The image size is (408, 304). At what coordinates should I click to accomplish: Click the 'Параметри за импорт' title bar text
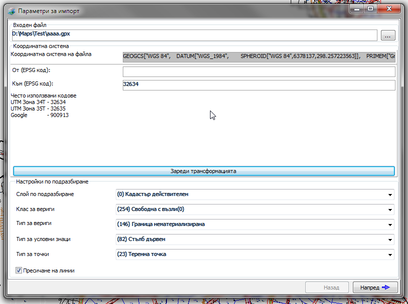(x=49, y=11)
